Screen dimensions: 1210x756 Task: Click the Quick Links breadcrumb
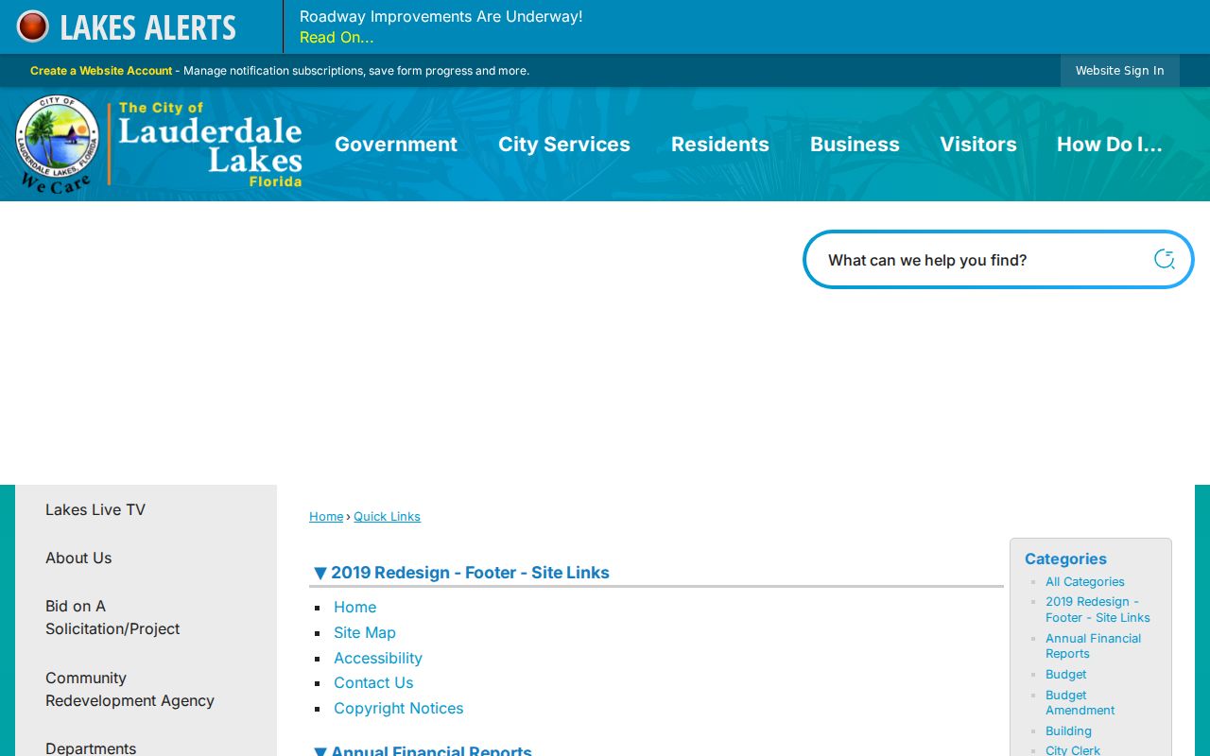click(387, 516)
